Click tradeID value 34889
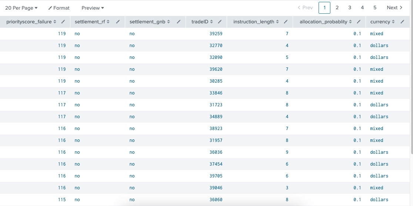Screen dimensions: 413x206 coord(216,117)
